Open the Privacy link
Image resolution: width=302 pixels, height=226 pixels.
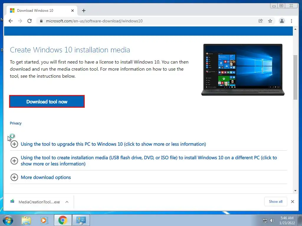(16, 123)
